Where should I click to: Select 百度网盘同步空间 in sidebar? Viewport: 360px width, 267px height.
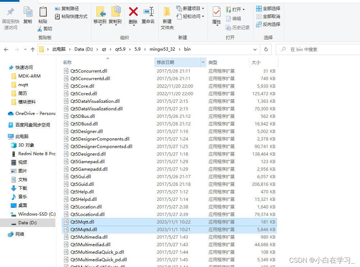coord(29,125)
